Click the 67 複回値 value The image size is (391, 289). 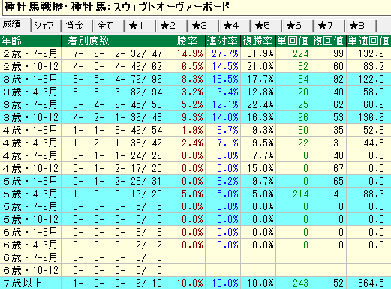338,168
